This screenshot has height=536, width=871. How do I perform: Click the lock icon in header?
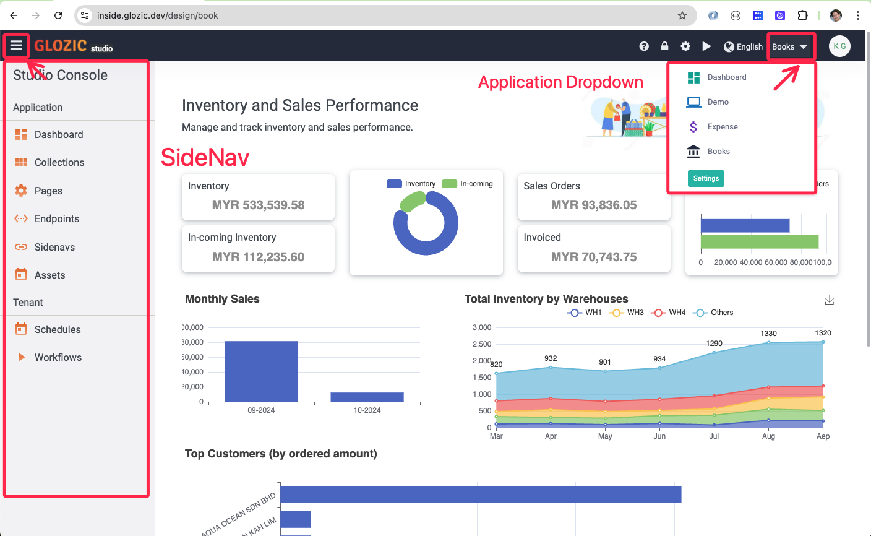[x=664, y=46]
